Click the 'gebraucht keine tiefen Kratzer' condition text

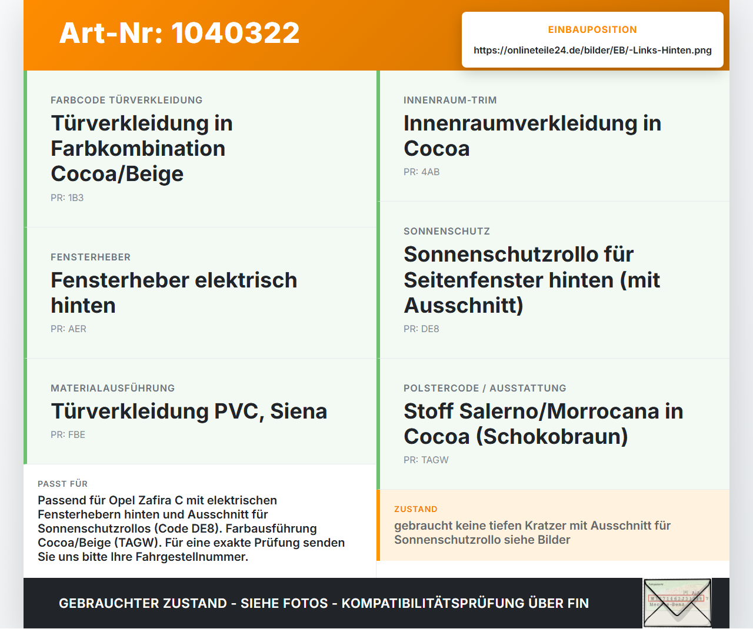click(x=532, y=533)
